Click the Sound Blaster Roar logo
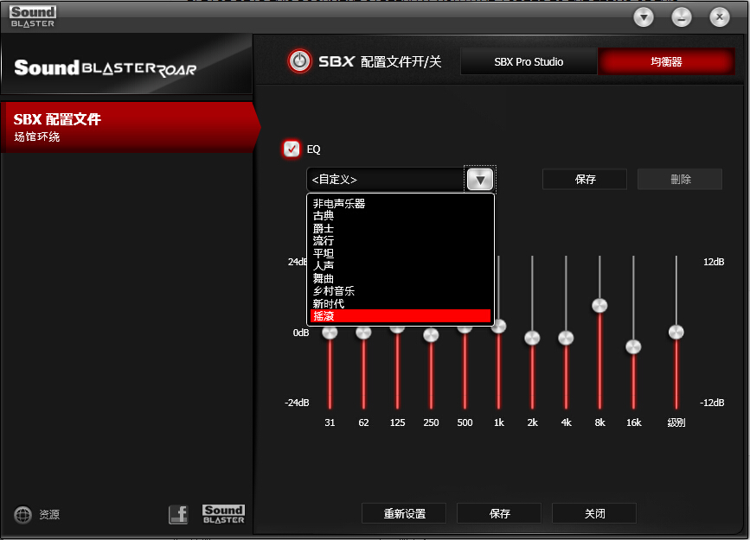The width and height of the screenshot is (750, 540). (105, 69)
